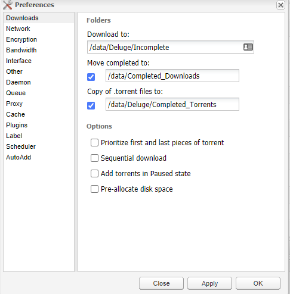
Task: Select the Cache category
Action: click(x=39, y=114)
